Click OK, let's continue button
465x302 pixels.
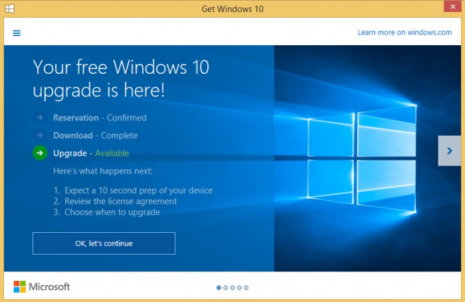[x=104, y=243]
